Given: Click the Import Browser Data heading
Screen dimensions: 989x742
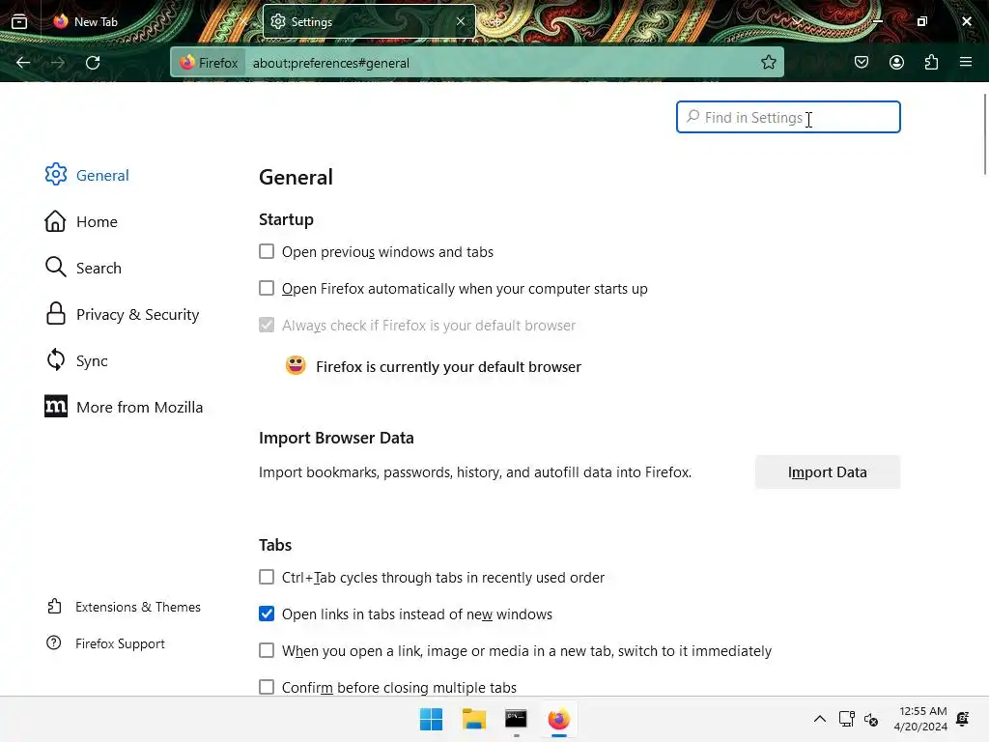Looking at the screenshot, I should point(336,438).
